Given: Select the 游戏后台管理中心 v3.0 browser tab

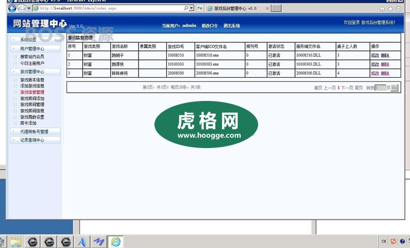Looking at the screenshot, I should [x=236, y=8].
